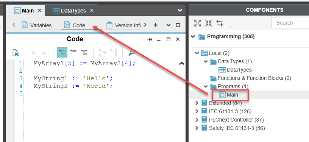The width and height of the screenshot is (309, 142).
Task: Click the IEC 61131-3 (126) label
Action: 230,111
